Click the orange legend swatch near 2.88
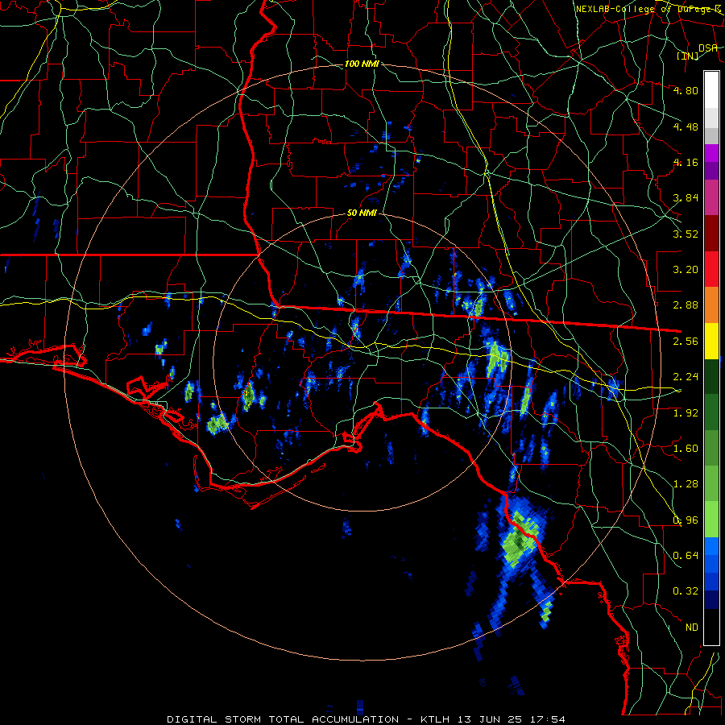 [711, 305]
